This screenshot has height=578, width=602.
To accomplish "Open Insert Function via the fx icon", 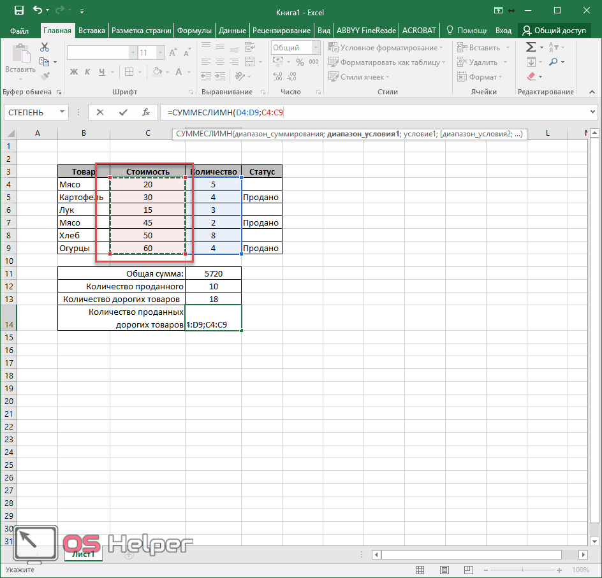I will (146, 112).
